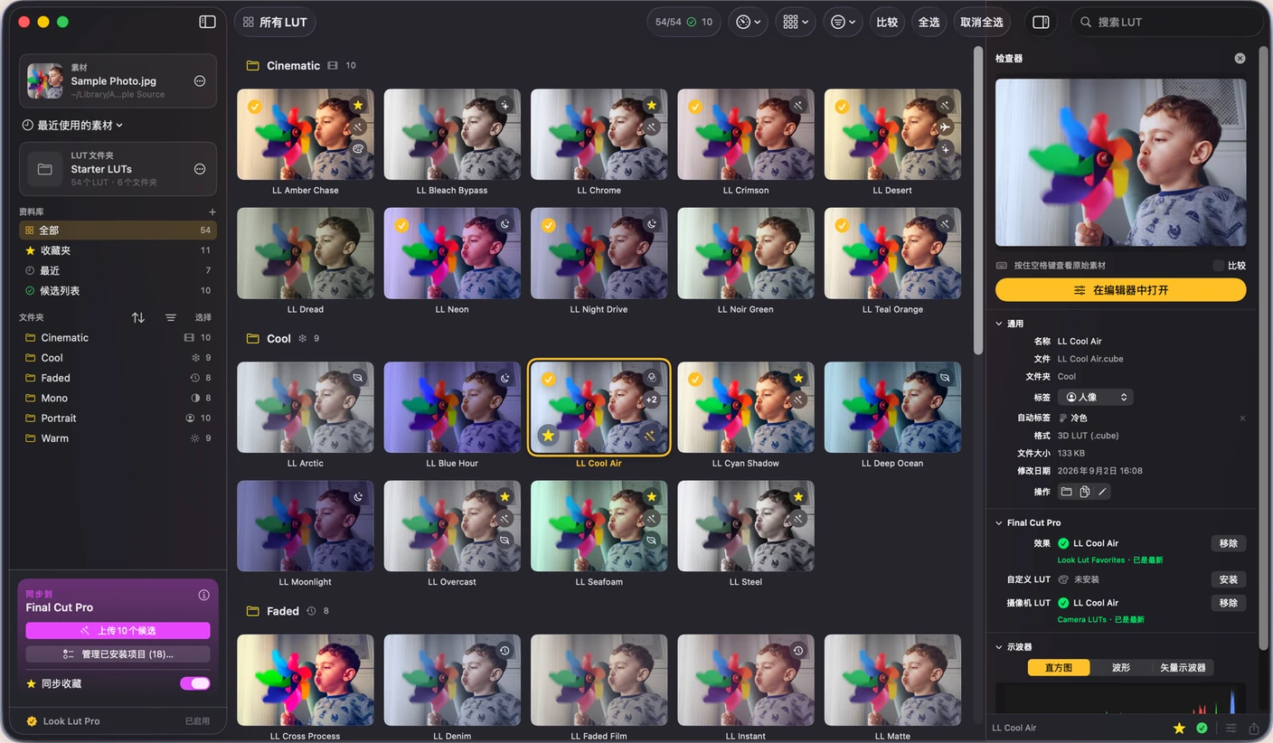This screenshot has width=1273, height=743.
Task: Reveal LL Cool Air in folder icon
Action: coord(1066,492)
